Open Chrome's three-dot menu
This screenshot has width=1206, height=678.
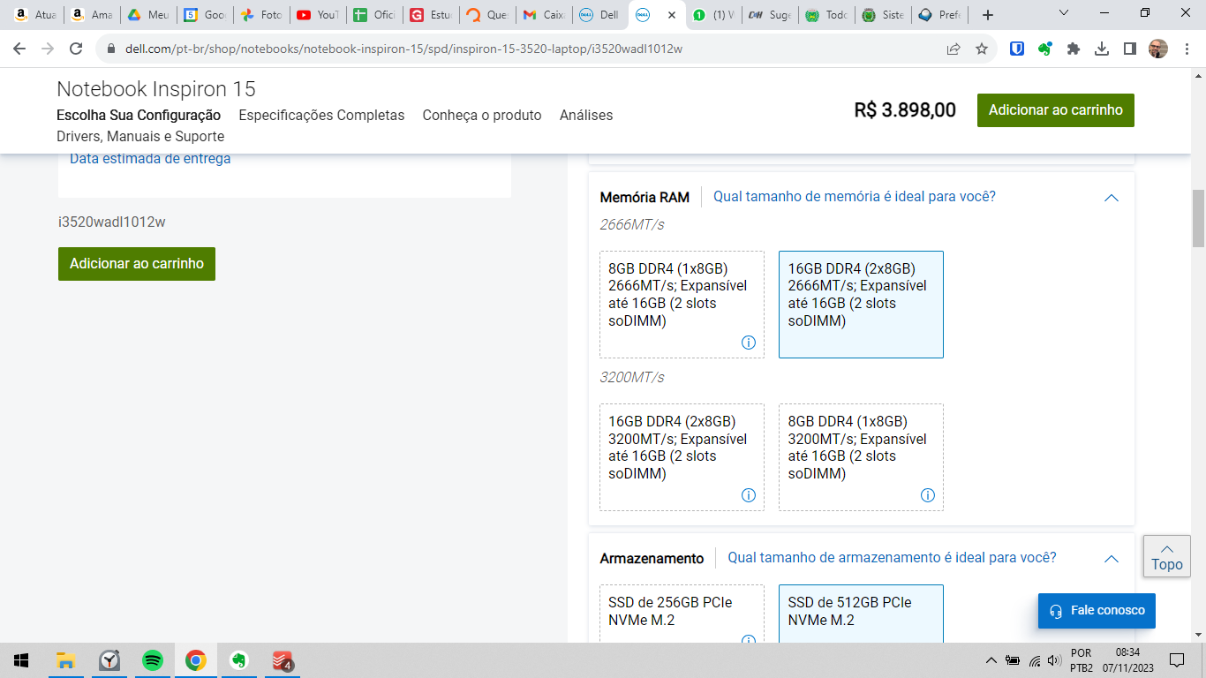[x=1187, y=49]
